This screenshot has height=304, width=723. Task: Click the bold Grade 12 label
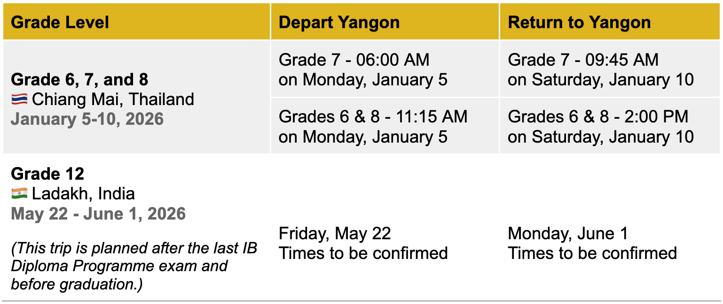47,174
